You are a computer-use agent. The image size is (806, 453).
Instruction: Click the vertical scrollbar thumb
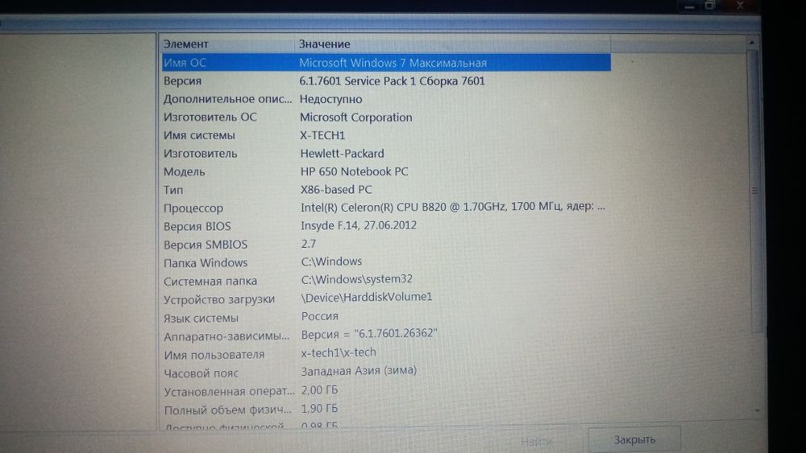754,190
